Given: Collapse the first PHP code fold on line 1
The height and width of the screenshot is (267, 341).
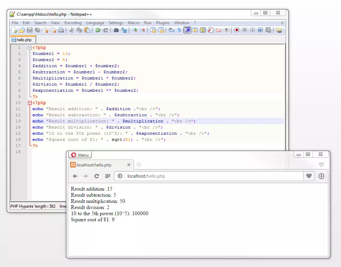Looking at the screenshot, I should pos(30,47).
